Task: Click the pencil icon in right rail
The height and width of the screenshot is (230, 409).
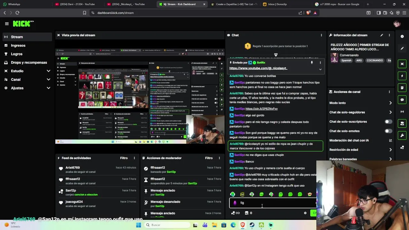Action: 402,48
